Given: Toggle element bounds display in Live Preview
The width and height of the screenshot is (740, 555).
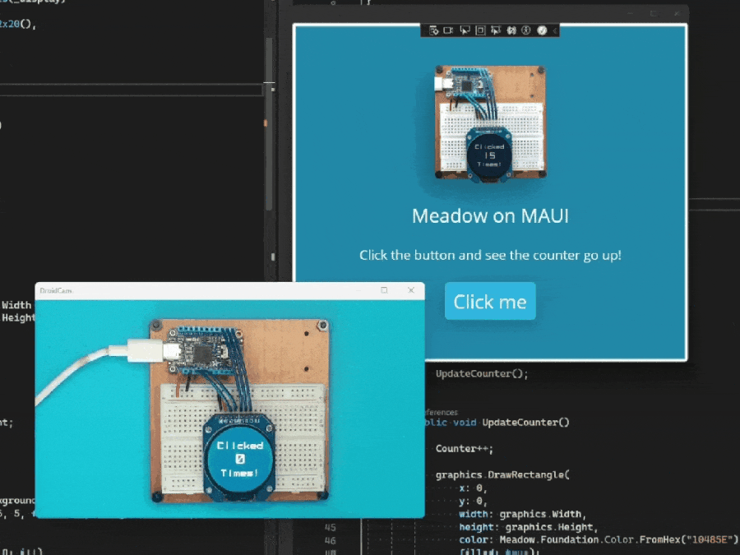Looking at the screenshot, I should pyautogui.click(x=480, y=30).
